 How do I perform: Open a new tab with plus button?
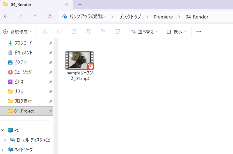[80, 5]
